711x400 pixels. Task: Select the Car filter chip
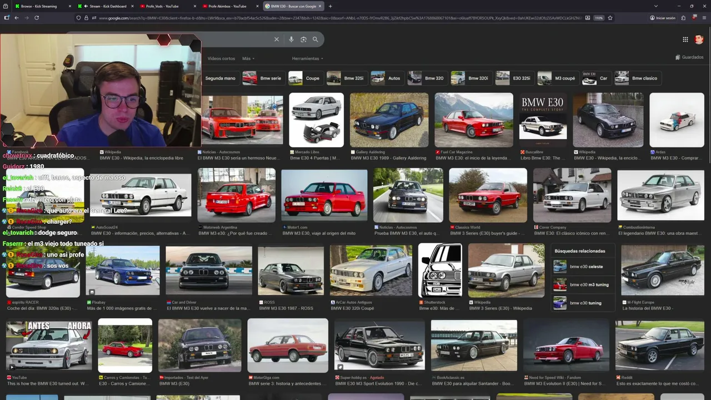(x=596, y=78)
